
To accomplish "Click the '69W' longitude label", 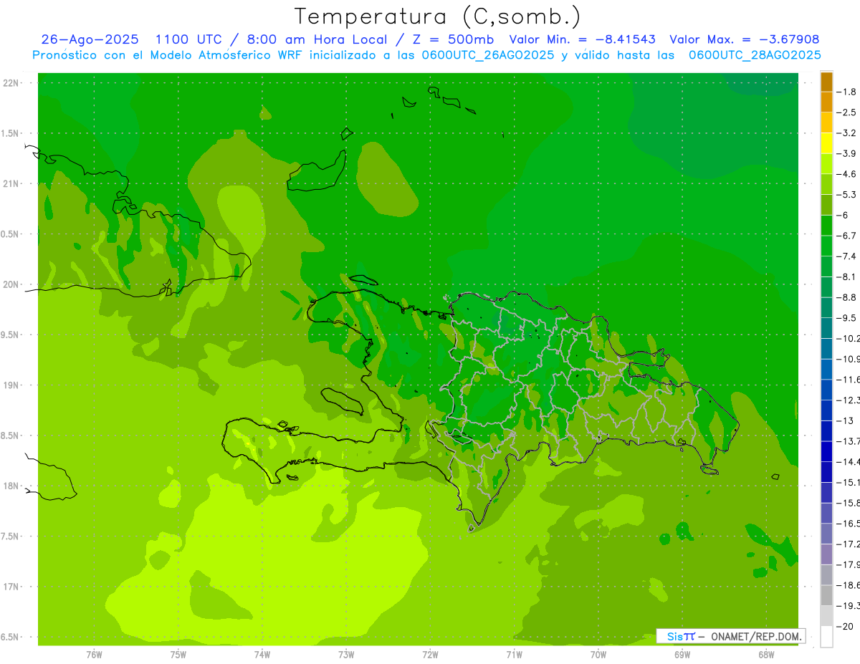I will coord(682,654).
